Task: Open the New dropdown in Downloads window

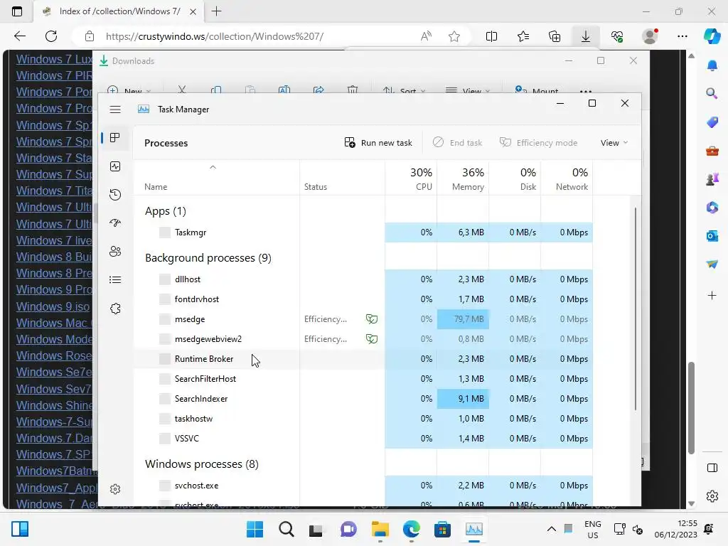Action: [129, 90]
